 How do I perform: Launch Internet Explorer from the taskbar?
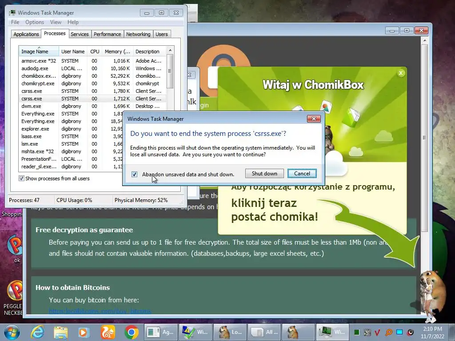click(x=37, y=332)
